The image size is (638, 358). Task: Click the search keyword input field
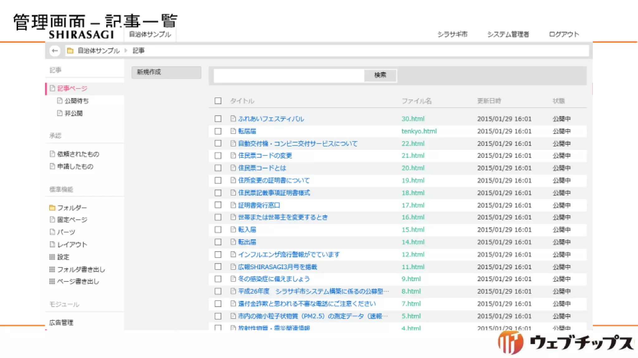[289, 76]
